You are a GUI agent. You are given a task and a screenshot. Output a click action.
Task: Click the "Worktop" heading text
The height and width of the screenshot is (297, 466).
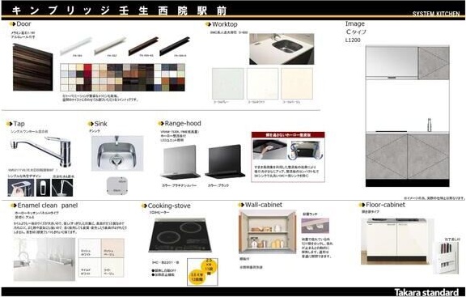[x=225, y=24]
